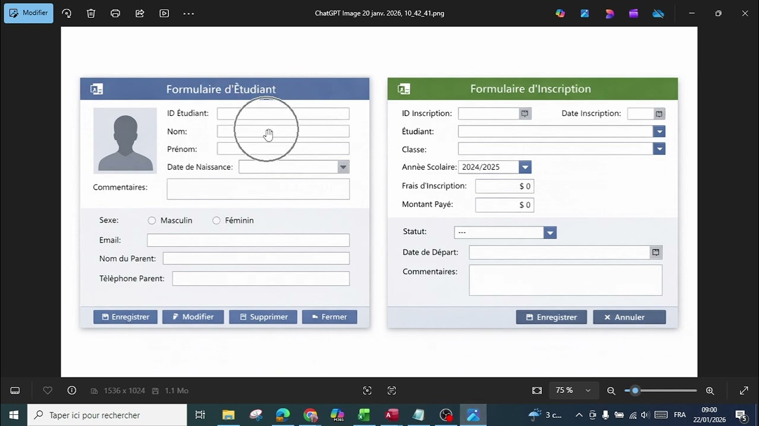Mark the image as favorite with heart
Viewport: 759px width, 426px height.
pyautogui.click(x=48, y=390)
